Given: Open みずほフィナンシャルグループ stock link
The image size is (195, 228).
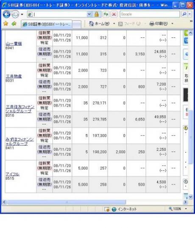Looking at the screenshot, I should (19, 141).
